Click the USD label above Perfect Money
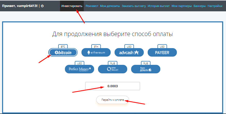The width and height of the screenshot is (226, 114). 79,63
